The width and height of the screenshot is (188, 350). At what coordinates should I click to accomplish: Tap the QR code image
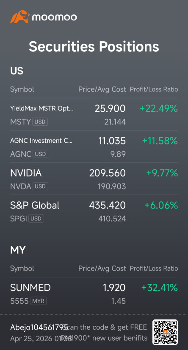165,332
